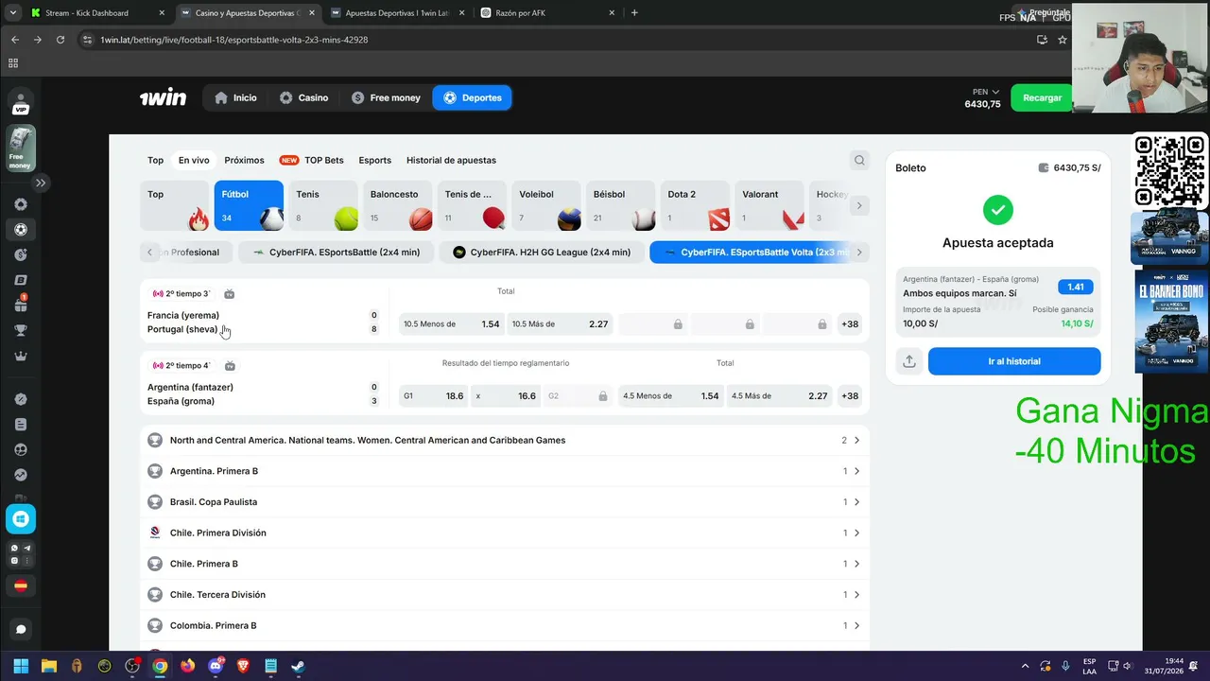1210x681 pixels.
Task: Open the Francia (yerema) vs Portugal match
Action: (x=183, y=323)
